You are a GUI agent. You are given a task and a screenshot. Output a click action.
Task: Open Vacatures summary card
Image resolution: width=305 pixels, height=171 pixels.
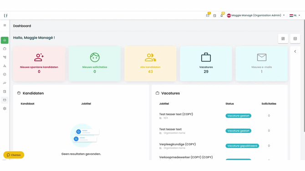tap(206, 64)
